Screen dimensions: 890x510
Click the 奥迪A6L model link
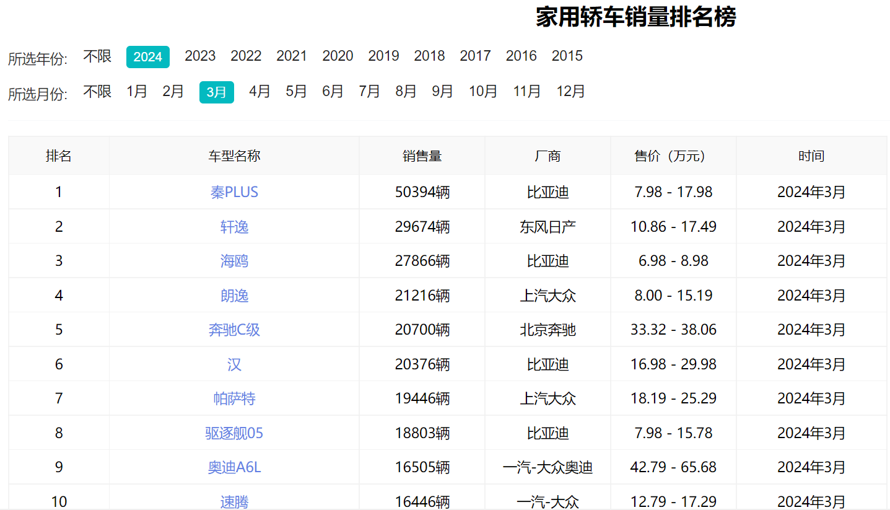[x=234, y=467]
